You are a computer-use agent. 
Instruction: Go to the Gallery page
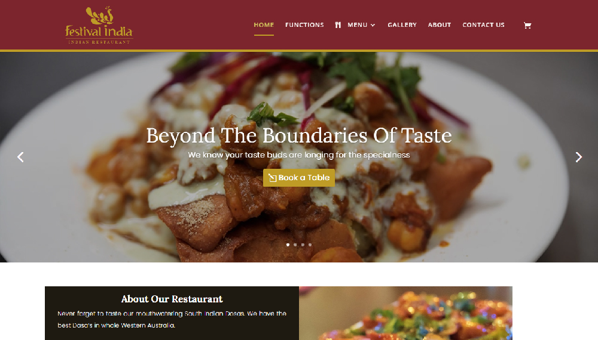click(x=402, y=24)
